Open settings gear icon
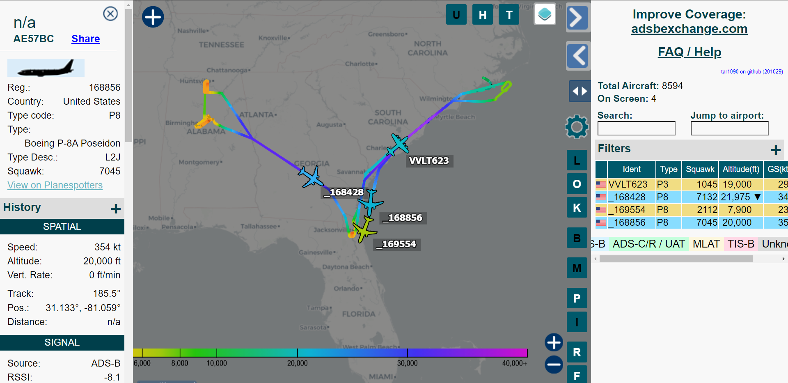Screen dimensions: 788x383 coord(577,127)
